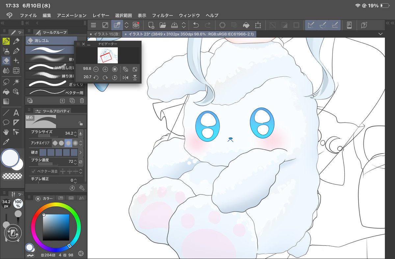Select the Blend (water drops) tool
This screenshot has height=259, width=395.
[6, 70]
